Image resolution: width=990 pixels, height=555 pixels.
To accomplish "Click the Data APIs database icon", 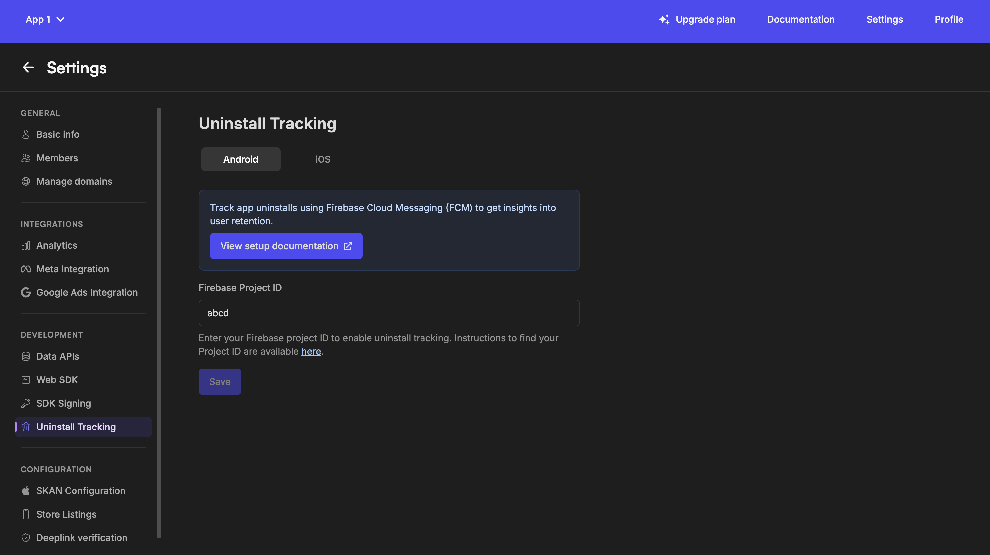I will click(x=25, y=356).
